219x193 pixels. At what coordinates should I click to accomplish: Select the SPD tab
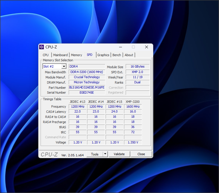click(x=90, y=55)
